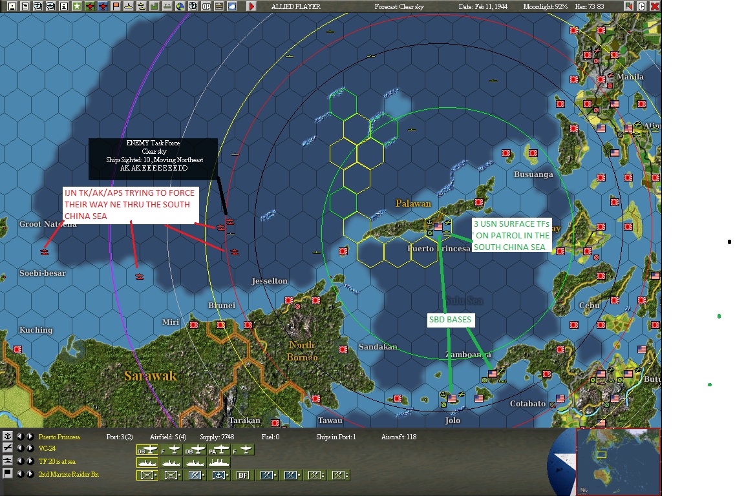Click the globe icon in toolbar
The height and width of the screenshot is (500, 735).
click(180, 6)
